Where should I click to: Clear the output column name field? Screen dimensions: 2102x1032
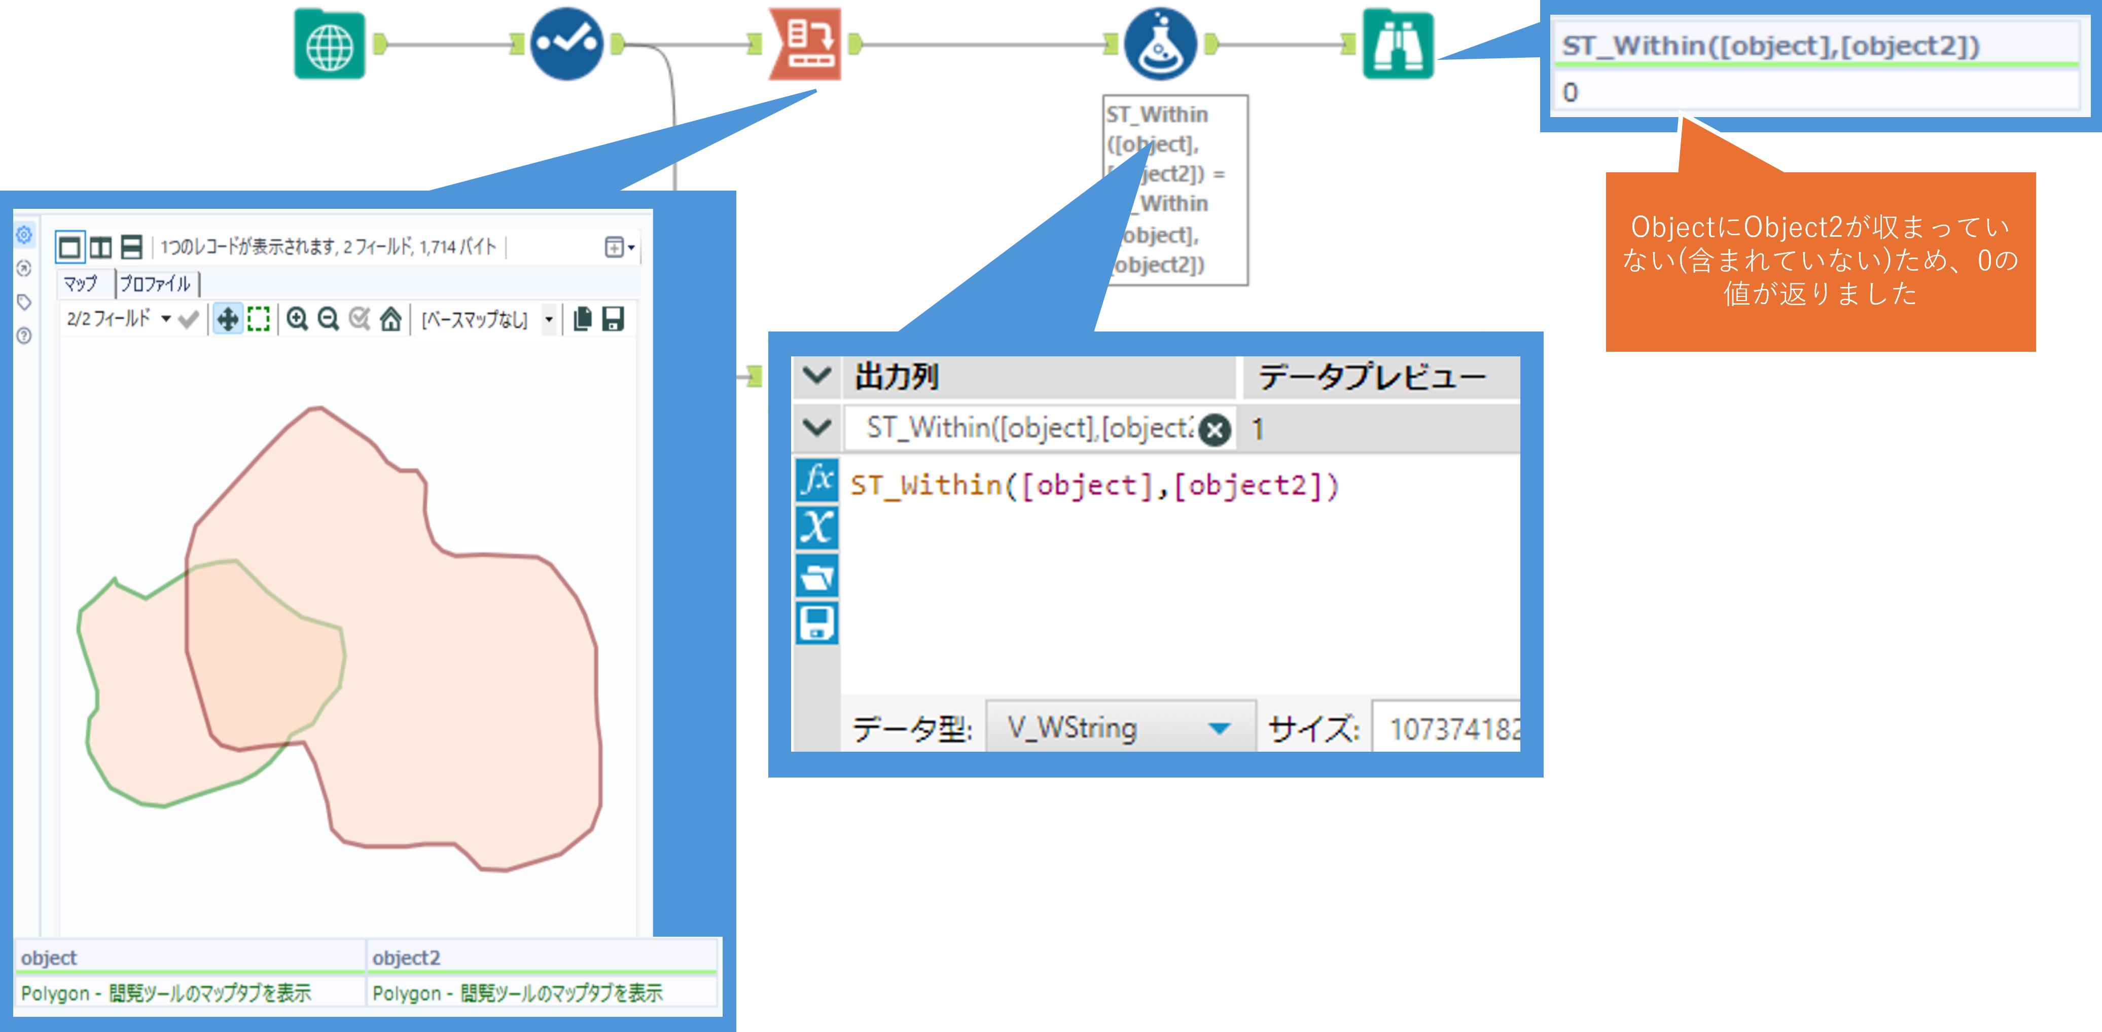(1215, 429)
